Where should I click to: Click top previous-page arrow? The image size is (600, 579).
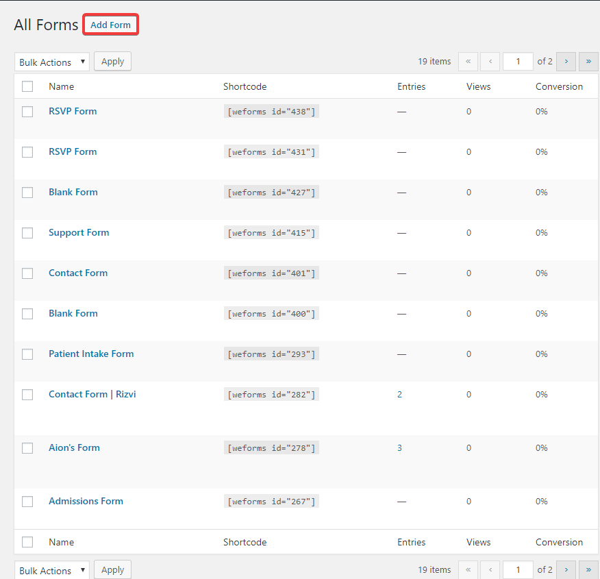490,62
